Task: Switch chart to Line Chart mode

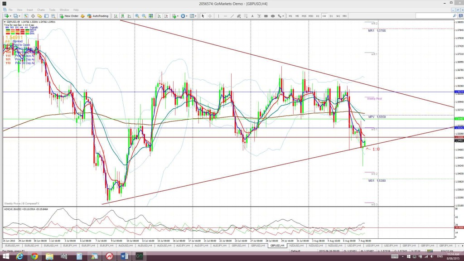Action: 129,16
